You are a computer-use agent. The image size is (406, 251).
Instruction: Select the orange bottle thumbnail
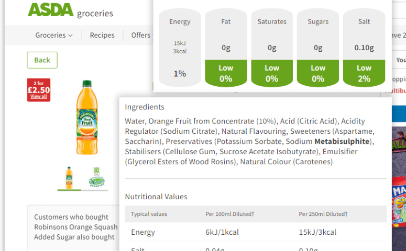69,178
